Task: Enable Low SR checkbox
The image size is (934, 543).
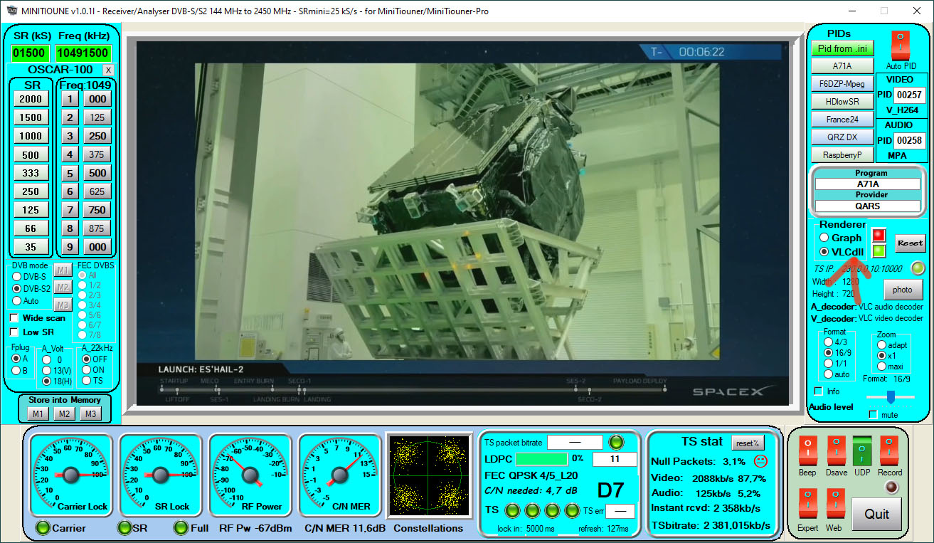Action: click(x=14, y=332)
